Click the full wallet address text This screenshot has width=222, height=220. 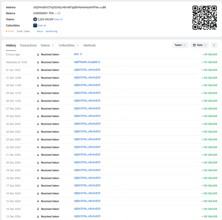(69, 7)
